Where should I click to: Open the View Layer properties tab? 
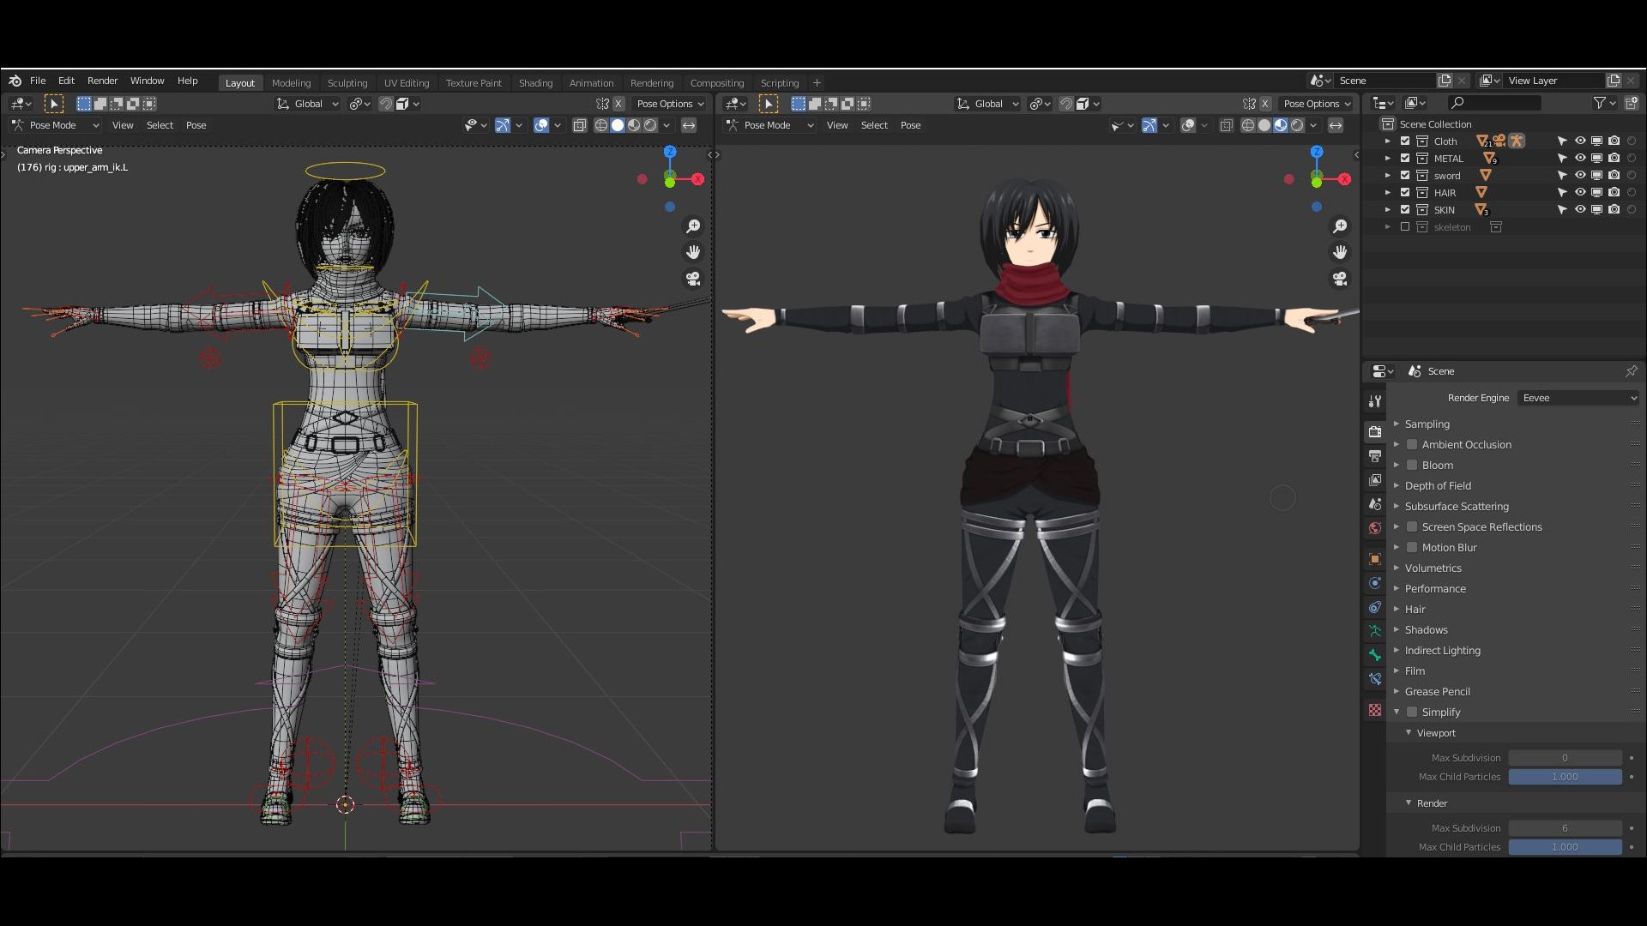pyautogui.click(x=1375, y=479)
